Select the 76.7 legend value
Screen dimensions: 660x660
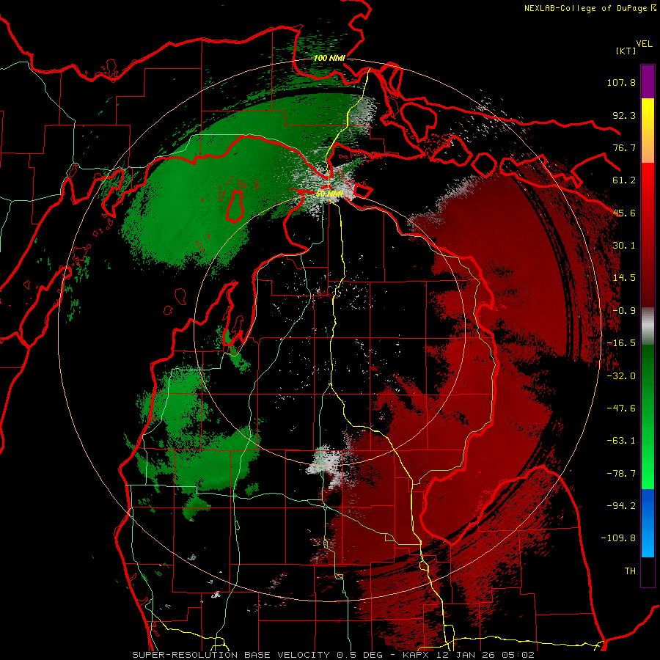tap(624, 147)
